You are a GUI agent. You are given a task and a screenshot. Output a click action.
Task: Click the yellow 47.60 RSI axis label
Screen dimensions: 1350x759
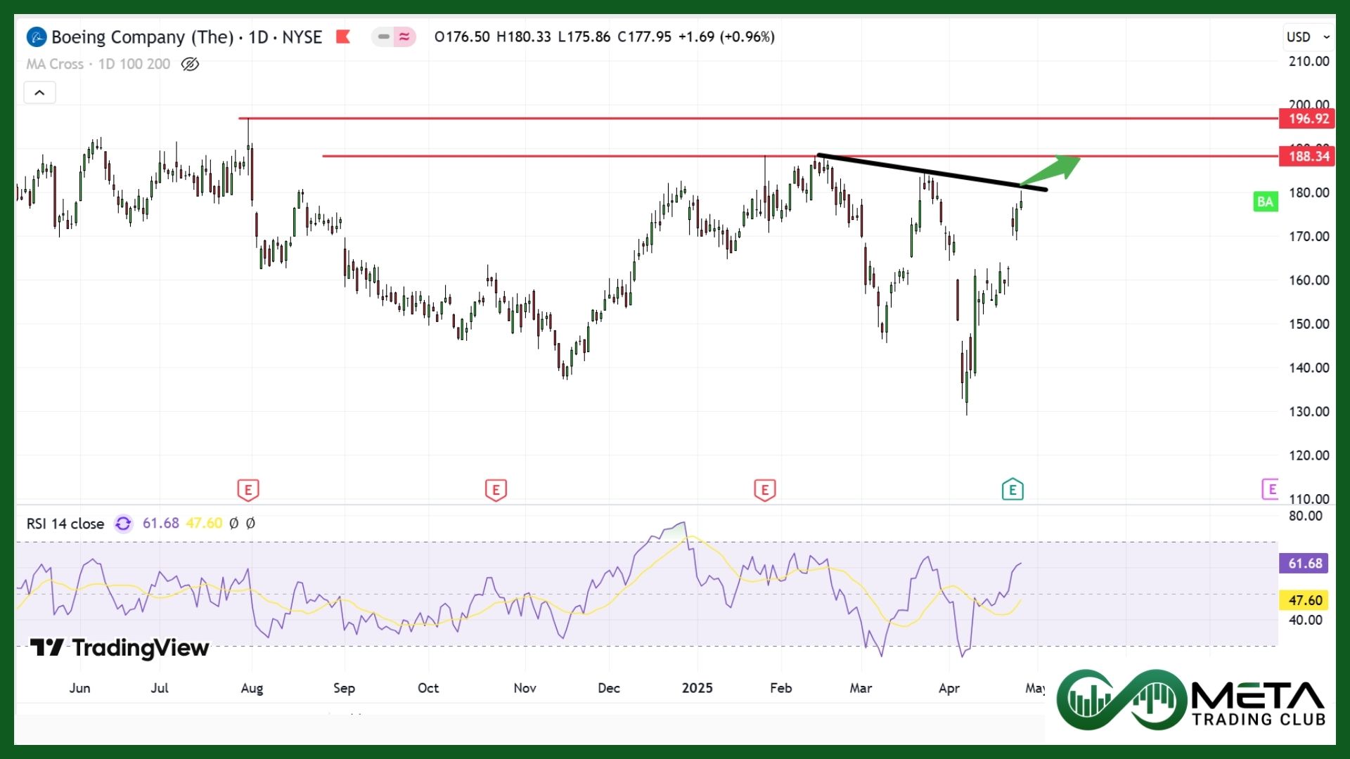pyautogui.click(x=1303, y=600)
